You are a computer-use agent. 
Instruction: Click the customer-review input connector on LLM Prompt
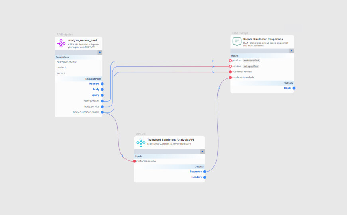pyautogui.click(x=231, y=72)
